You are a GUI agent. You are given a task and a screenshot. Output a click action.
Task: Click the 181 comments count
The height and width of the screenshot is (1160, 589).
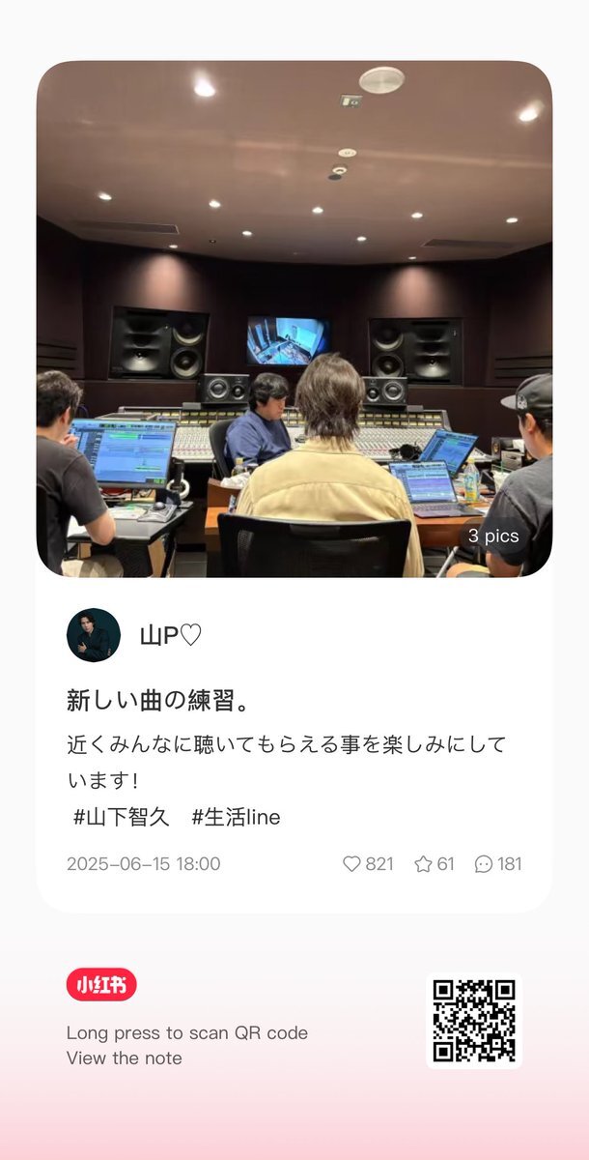tap(509, 864)
